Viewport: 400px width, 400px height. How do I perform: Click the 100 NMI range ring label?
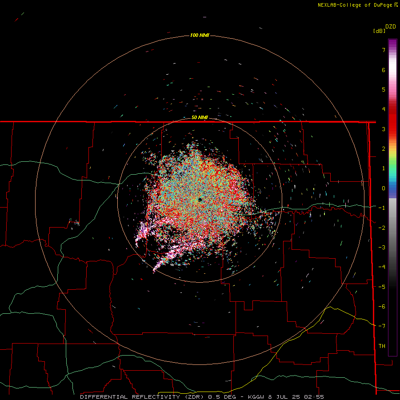(200, 35)
